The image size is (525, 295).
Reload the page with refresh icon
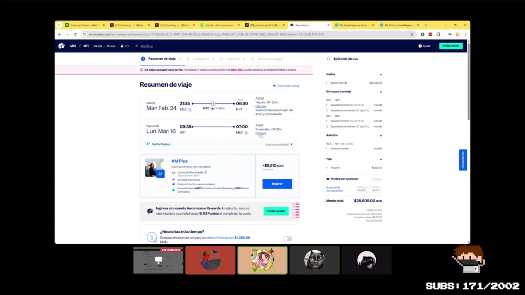click(75, 34)
